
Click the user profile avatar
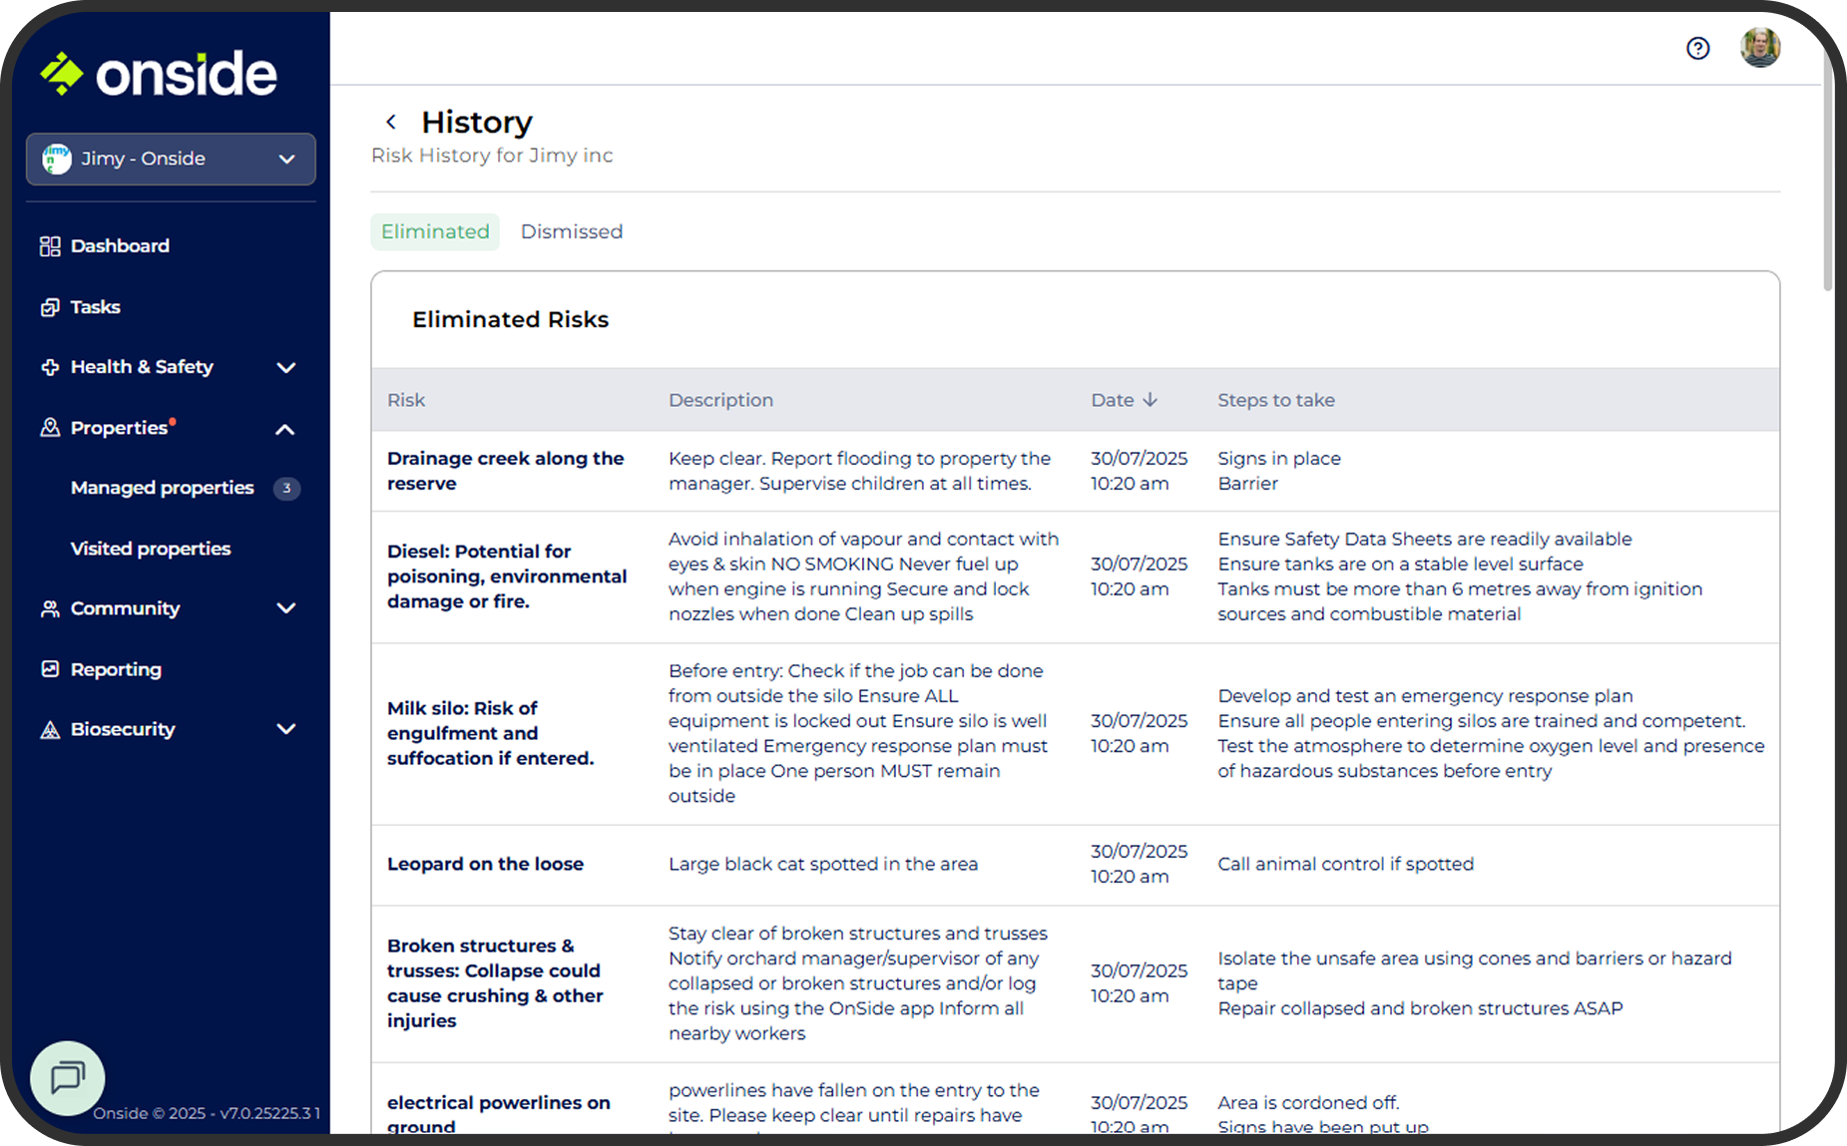pos(1760,47)
